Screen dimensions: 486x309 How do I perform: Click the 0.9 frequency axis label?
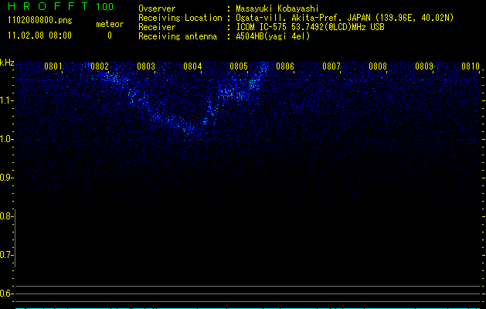[5, 178]
